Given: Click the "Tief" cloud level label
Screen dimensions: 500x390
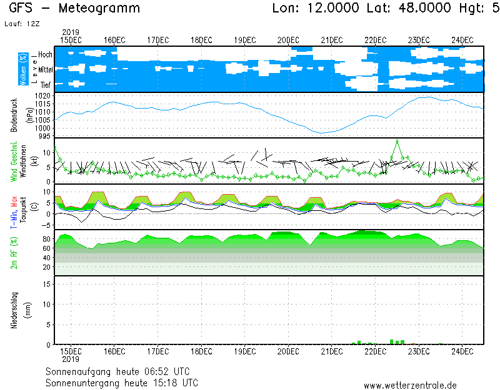Looking at the screenshot, I should coord(46,85).
